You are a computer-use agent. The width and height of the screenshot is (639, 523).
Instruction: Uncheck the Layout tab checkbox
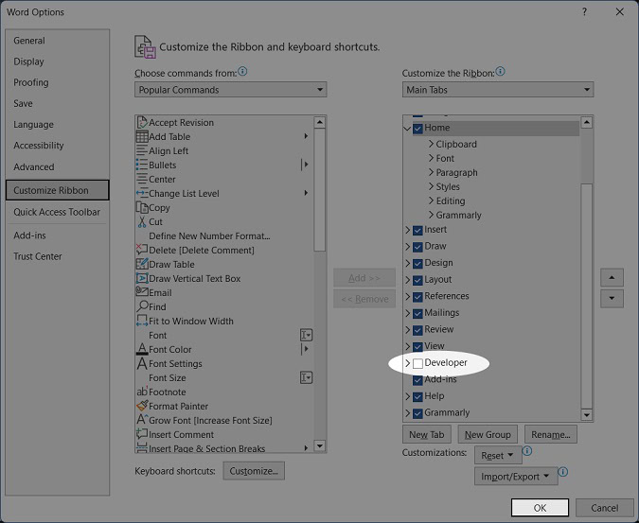point(417,281)
